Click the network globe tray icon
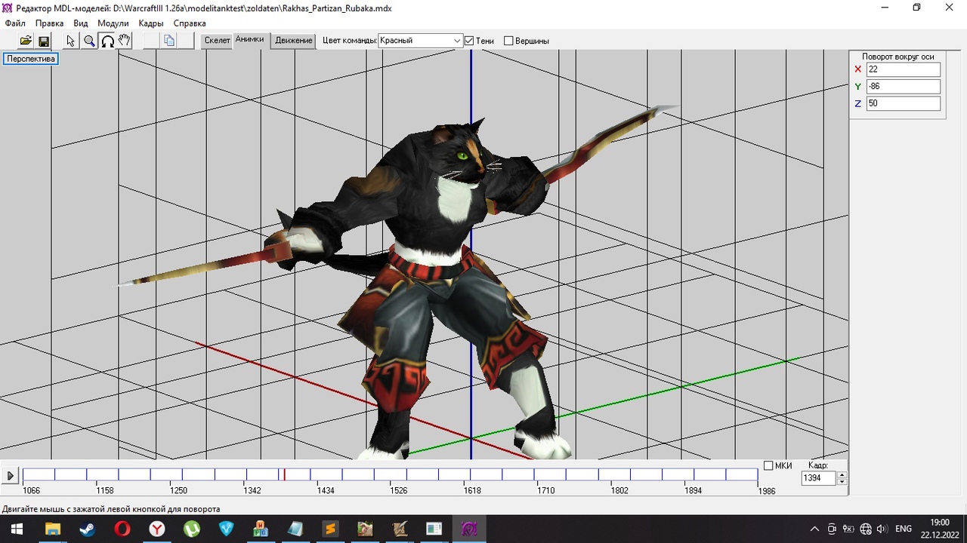967x543 pixels. (x=866, y=529)
